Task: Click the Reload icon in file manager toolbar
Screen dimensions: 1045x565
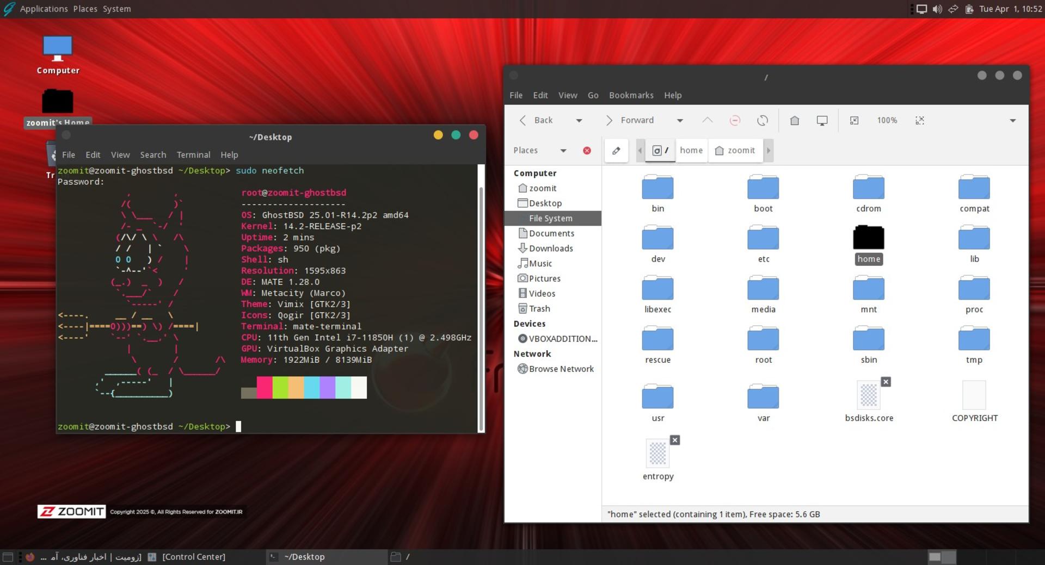Action: click(x=763, y=121)
